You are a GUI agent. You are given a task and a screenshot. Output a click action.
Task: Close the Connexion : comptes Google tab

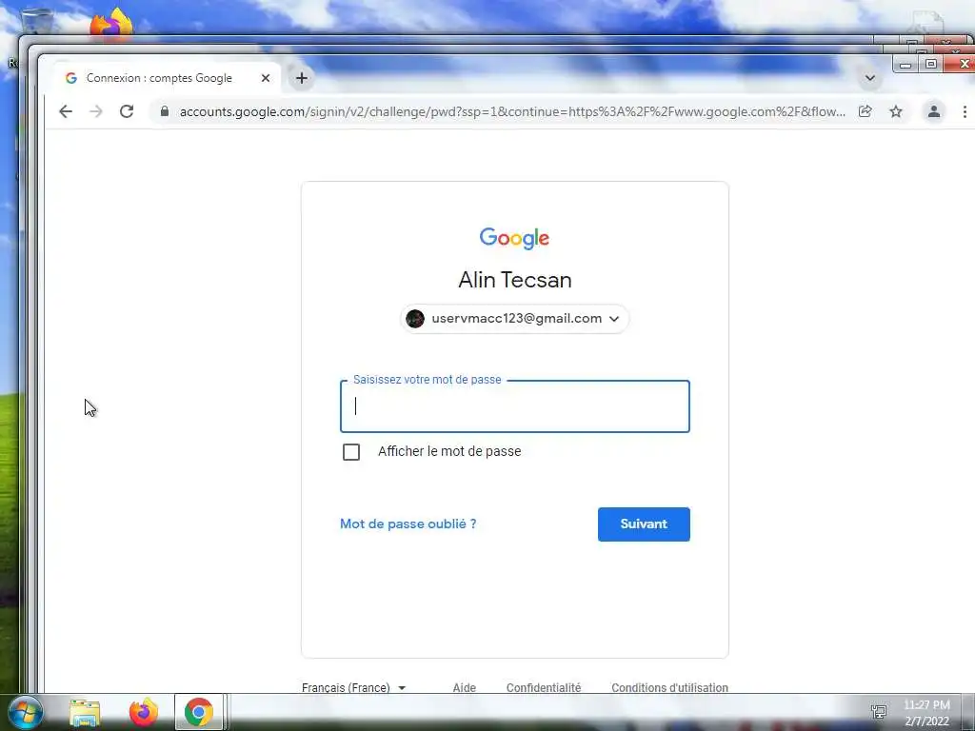tap(266, 78)
